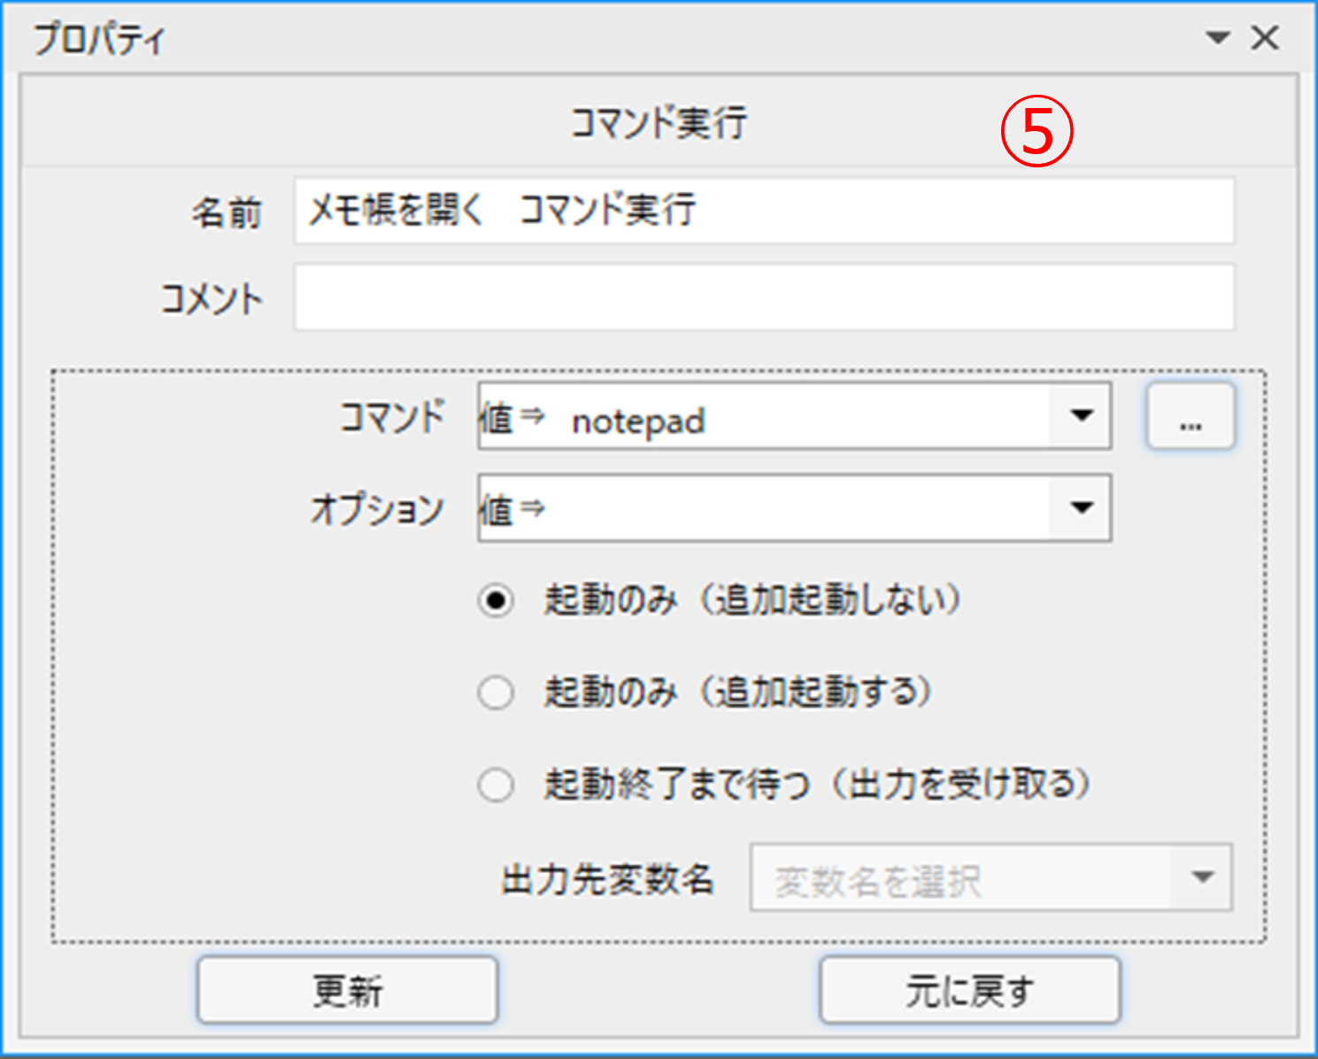Click the 値⇒ prefix in オプション field

(x=513, y=510)
